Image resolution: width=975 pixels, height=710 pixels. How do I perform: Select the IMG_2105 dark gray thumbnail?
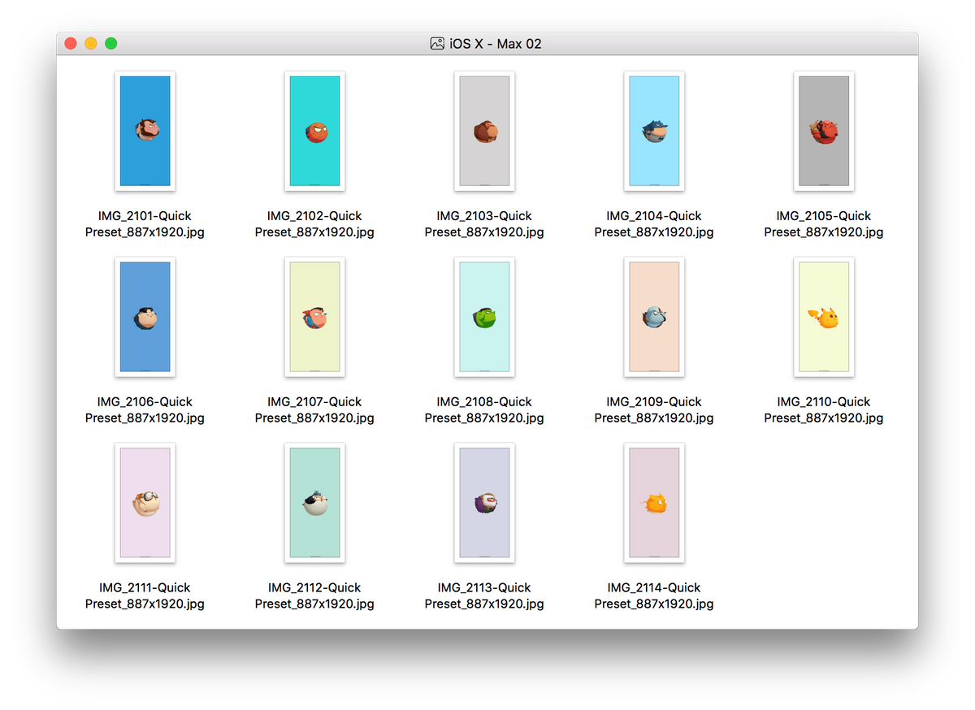click(x=824, y=131)
